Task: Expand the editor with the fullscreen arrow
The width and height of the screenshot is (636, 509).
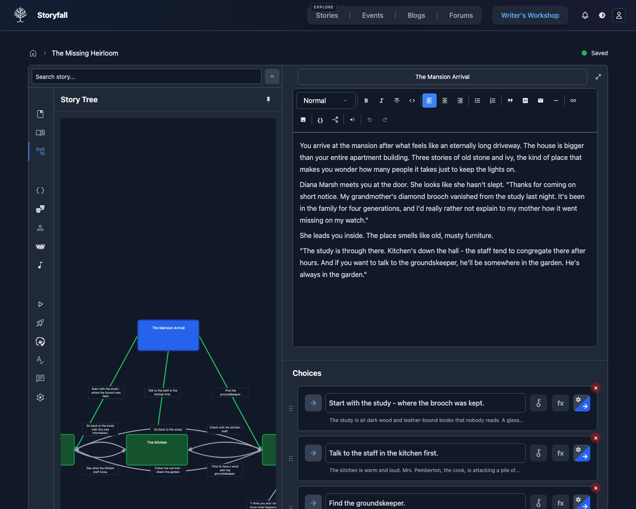Action: click(x=598, y=77)
